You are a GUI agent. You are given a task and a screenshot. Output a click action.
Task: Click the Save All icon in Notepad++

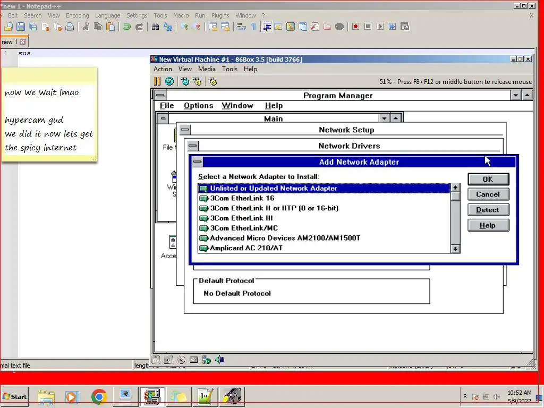pos(33,27)
